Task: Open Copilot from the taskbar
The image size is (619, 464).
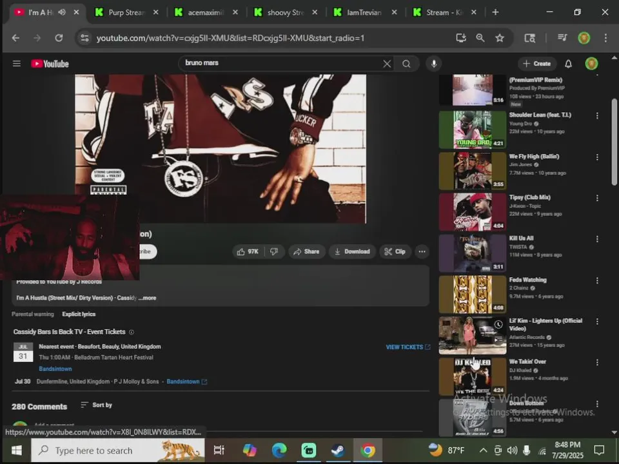Action: pos(250,450)
